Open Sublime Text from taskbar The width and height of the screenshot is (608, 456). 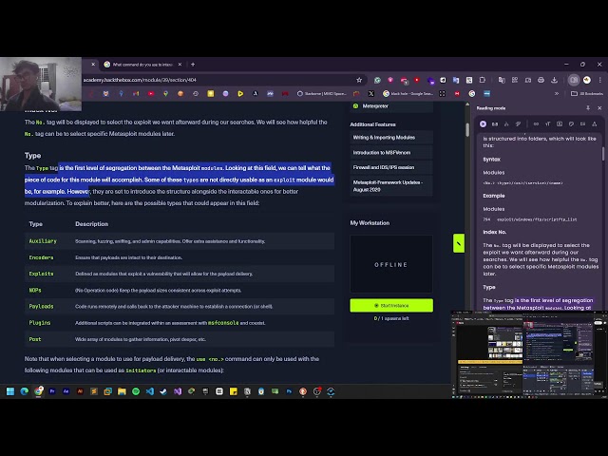[94, 391]
